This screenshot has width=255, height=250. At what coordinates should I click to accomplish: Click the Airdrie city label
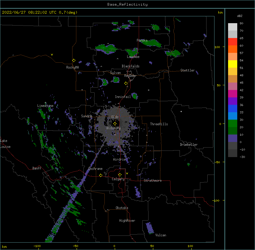click(120, 159)
